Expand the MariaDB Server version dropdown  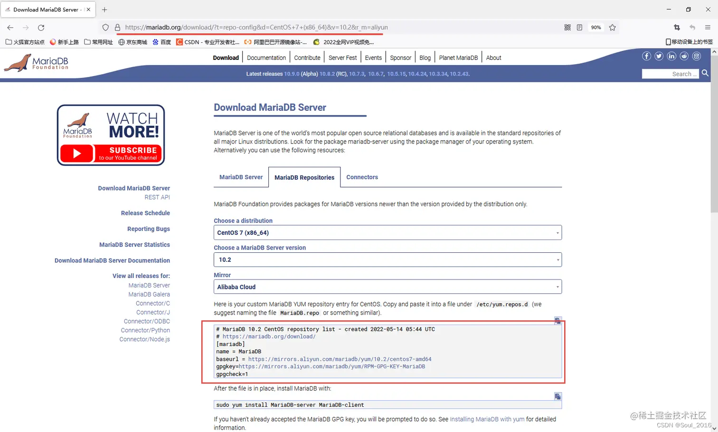point(387,259)
